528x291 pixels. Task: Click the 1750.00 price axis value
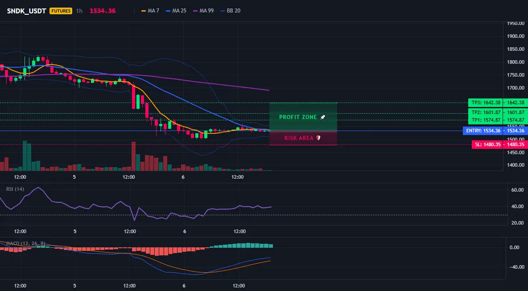click(x=516, y=75)
